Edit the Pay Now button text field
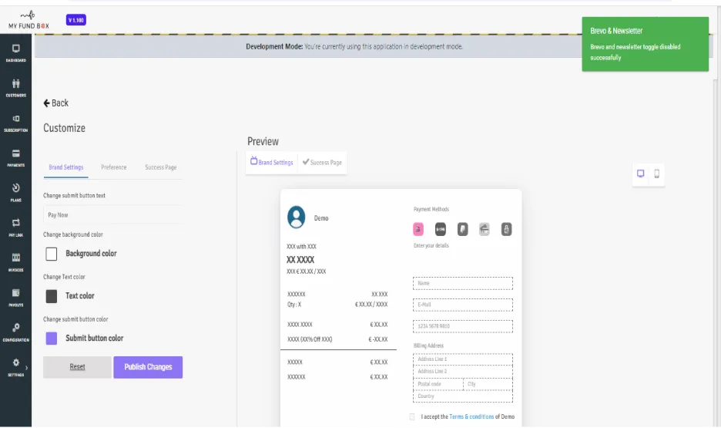This screenshot has width=721, height=428. pos(112,215)
